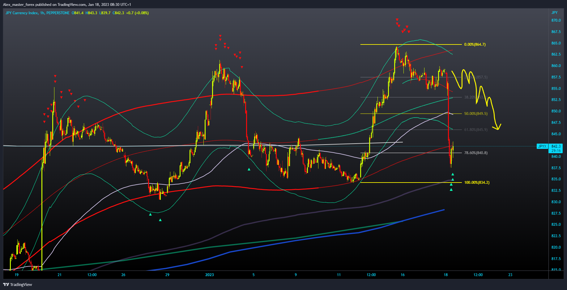Screen dimensions: 567x290
Task: Select the close value C842.3
Action: pyautogui.click(x=118, y=13)
